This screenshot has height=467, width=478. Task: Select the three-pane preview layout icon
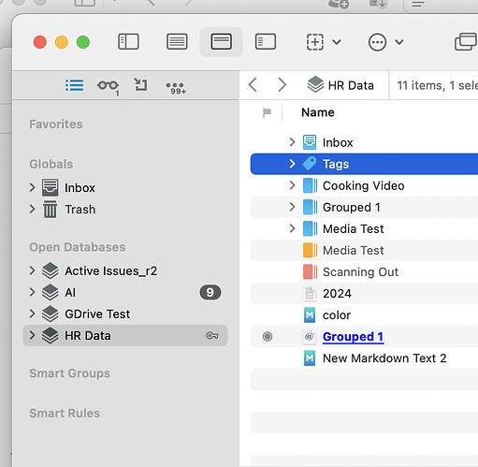point(266,42)
